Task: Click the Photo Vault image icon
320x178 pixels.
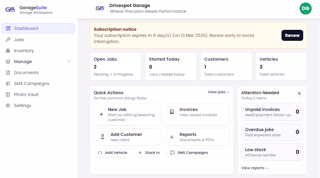Action: click(8, 95)
